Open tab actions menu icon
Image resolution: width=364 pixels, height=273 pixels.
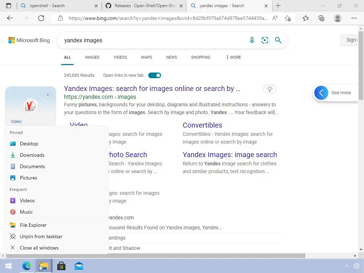tap(9, 6)
